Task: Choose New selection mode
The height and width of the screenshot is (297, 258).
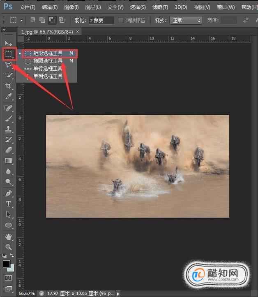Action: coord(33,20)
